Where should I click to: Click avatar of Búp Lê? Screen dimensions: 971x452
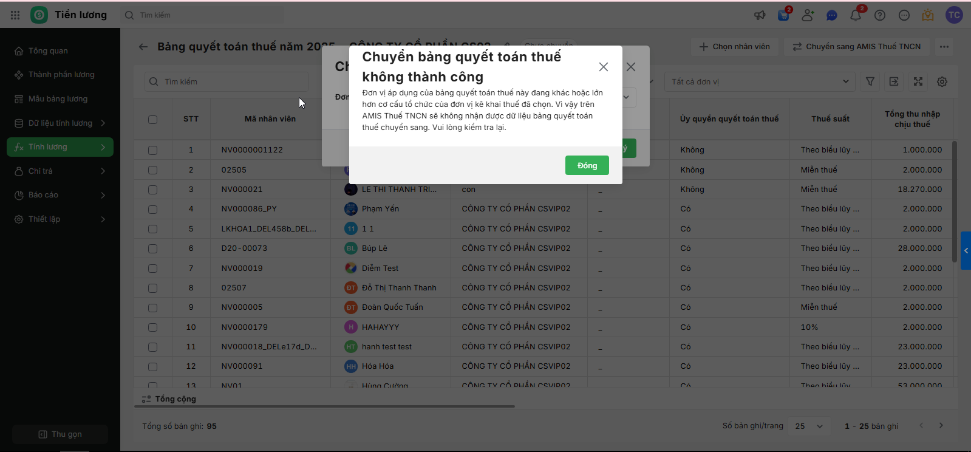[351, 248]
